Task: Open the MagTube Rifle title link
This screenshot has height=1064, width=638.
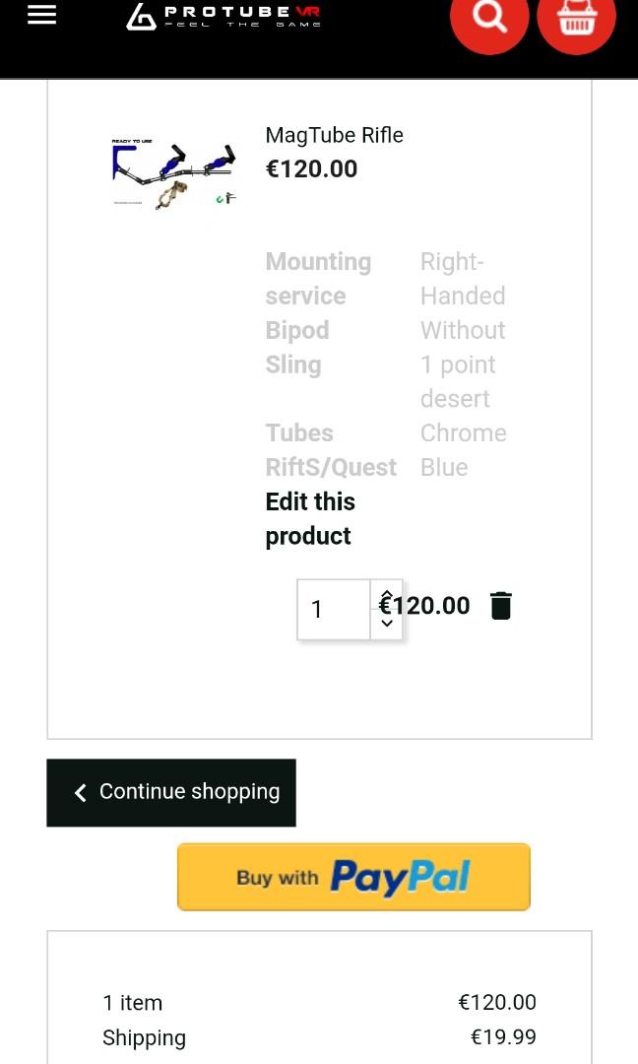Action: point(334,135)
